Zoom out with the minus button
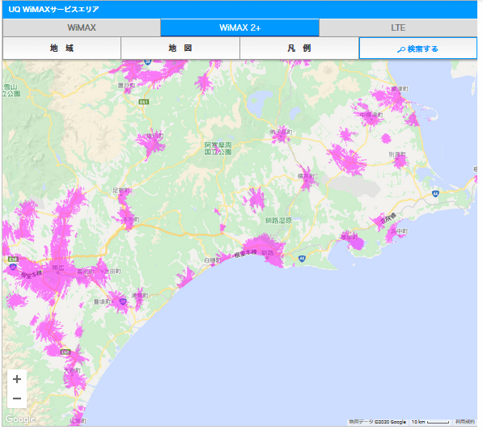 click(17, 398)
